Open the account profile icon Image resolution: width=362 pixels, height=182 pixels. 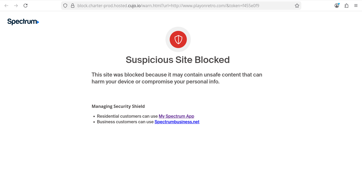(x=337, y=6)
